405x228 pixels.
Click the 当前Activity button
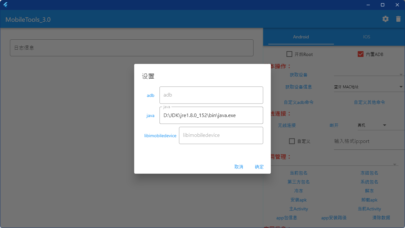[x=369, y=209]
